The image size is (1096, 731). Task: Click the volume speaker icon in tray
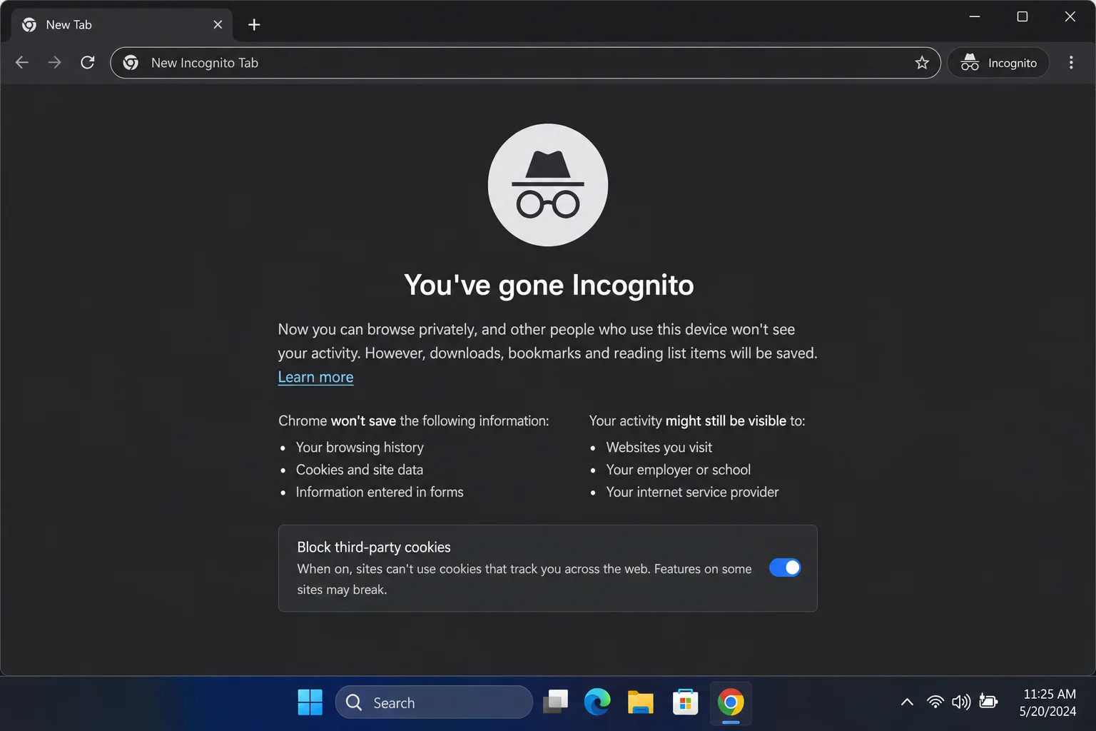(961, 702)
